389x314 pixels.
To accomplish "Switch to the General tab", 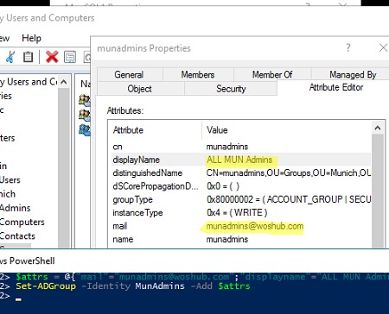I will 129,75.
